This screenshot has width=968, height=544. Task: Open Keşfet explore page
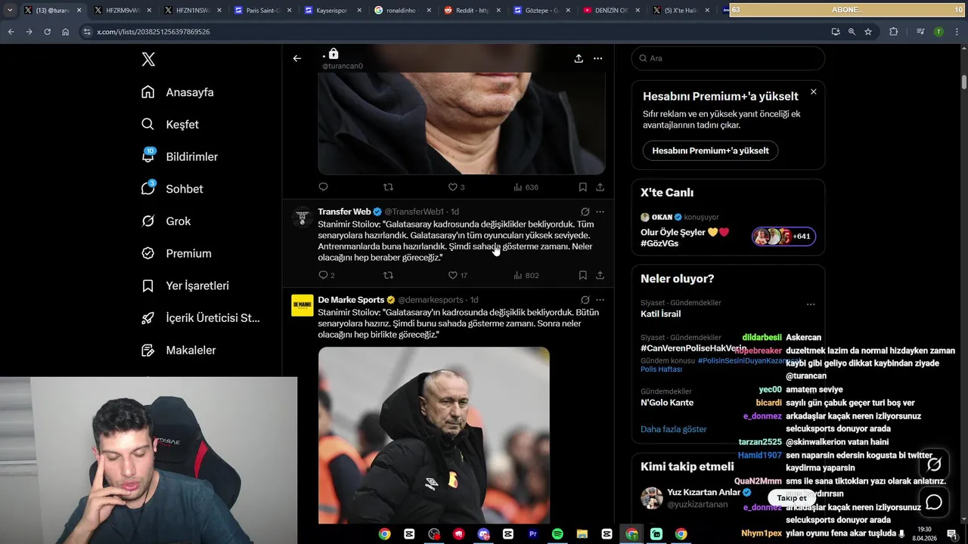pos(170,125)
